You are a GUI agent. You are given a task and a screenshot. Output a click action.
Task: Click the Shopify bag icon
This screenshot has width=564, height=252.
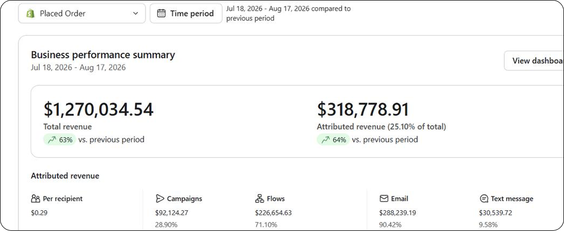pos(31,13)
